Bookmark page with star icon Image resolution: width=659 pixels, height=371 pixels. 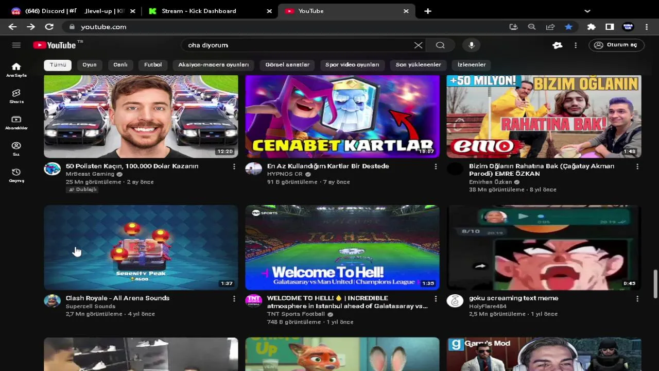click(568, 27)
